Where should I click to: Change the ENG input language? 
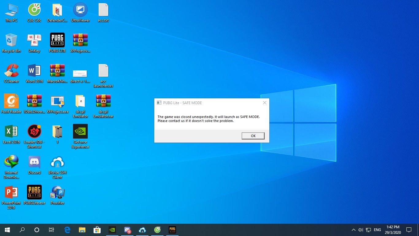coord(378,230)
